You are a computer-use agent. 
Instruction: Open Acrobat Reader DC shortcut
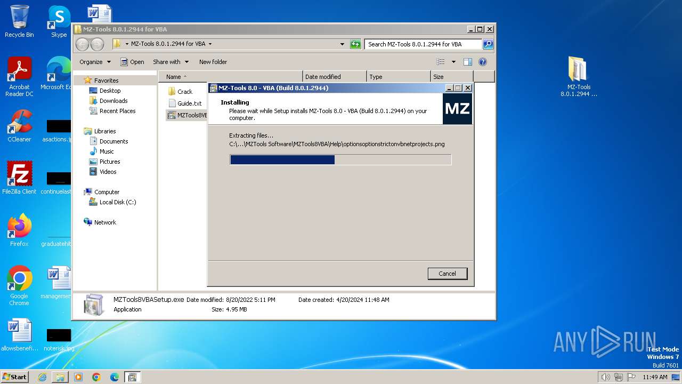[19, 77]
